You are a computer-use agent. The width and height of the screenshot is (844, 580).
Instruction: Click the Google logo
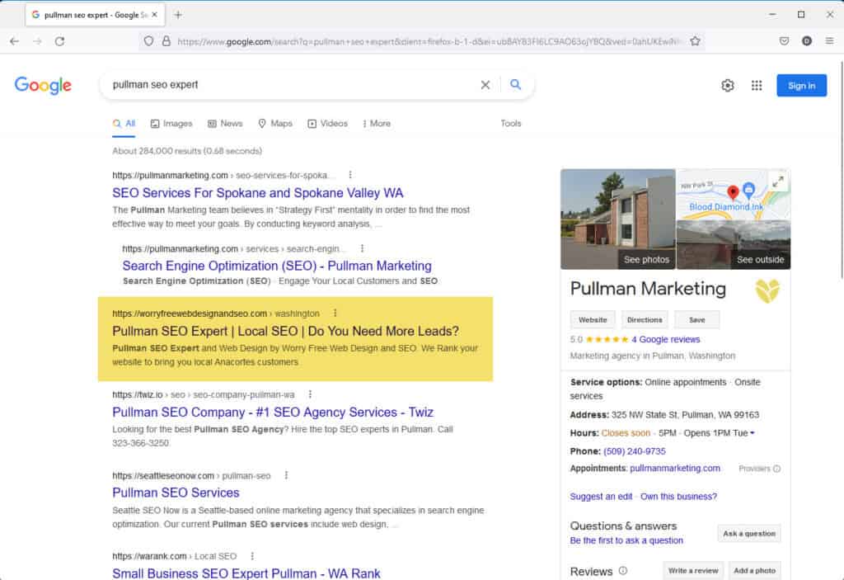click(43, 85)
